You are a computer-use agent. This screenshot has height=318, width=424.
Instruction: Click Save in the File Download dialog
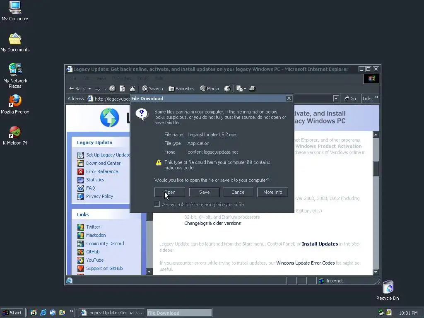pos(204,192)
